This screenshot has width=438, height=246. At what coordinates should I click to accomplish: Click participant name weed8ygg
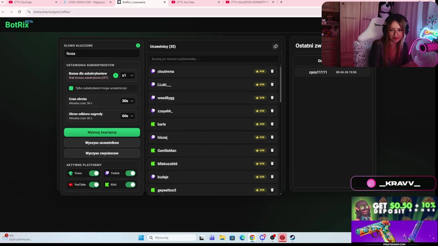[x=166, y=98]
